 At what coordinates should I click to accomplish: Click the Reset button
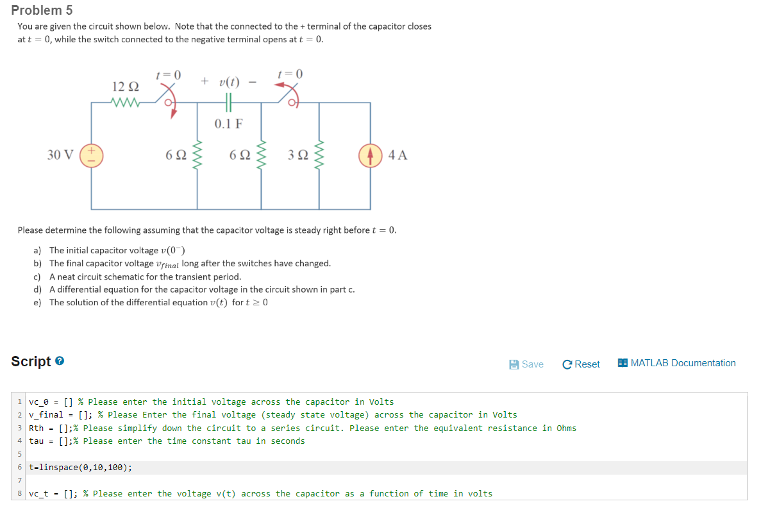tap(581, 364)
